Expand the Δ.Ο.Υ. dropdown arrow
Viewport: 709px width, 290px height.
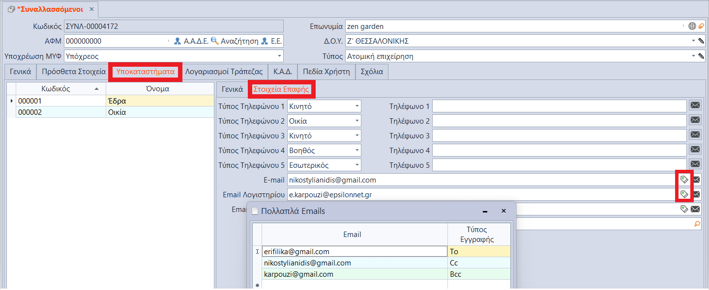point(693,41)
